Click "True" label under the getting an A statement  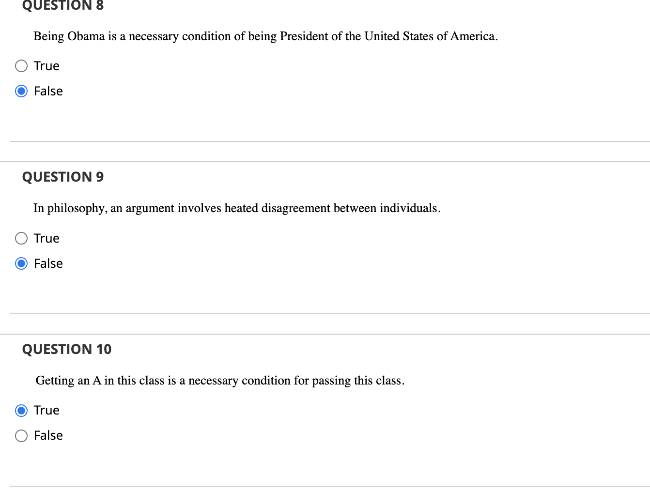click(x=46, y=410)
